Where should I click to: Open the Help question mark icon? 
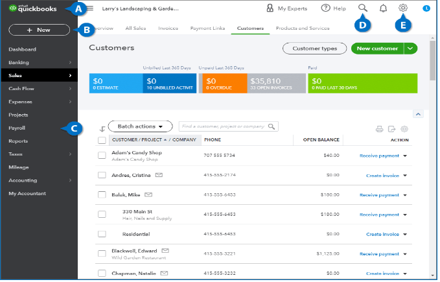click(327, 8)
